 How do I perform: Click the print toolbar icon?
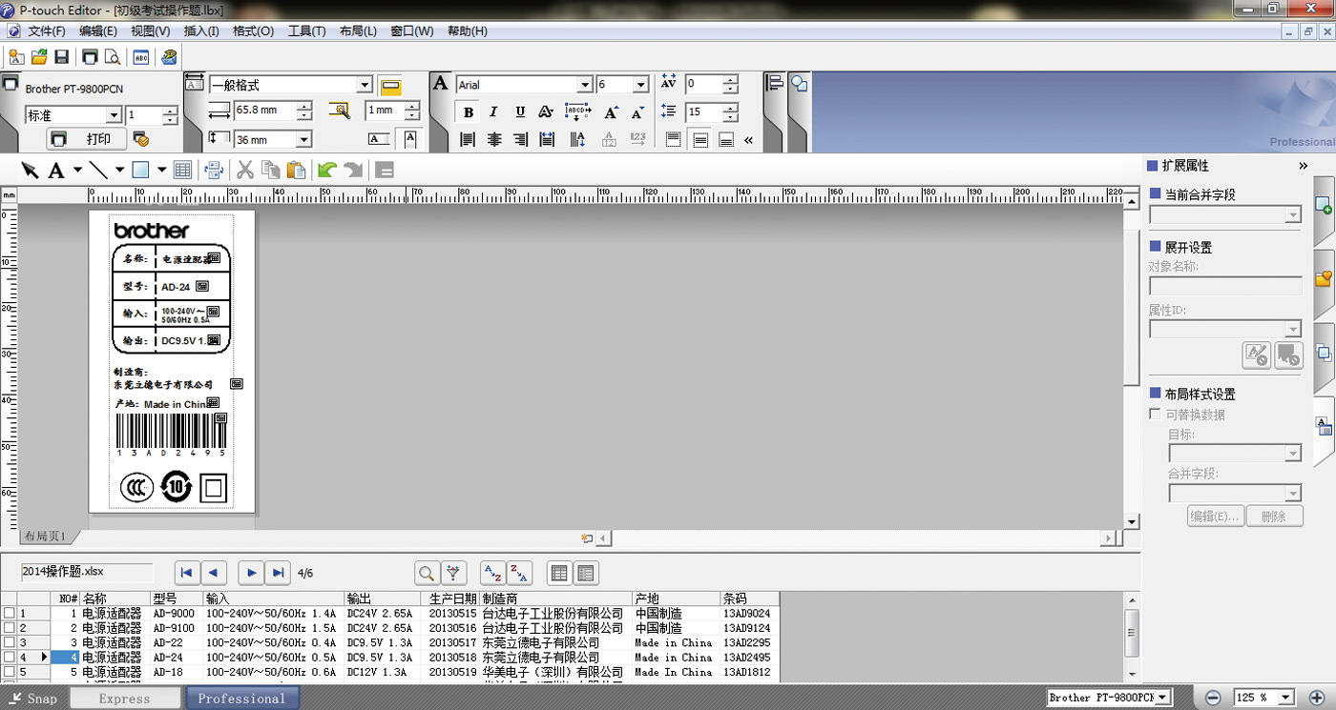pos(90,57)
